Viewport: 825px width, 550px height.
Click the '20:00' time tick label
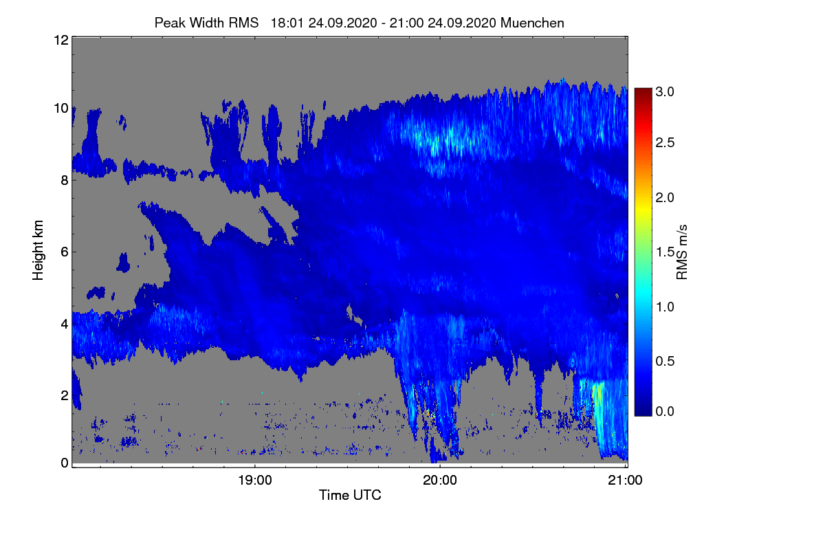440,480
